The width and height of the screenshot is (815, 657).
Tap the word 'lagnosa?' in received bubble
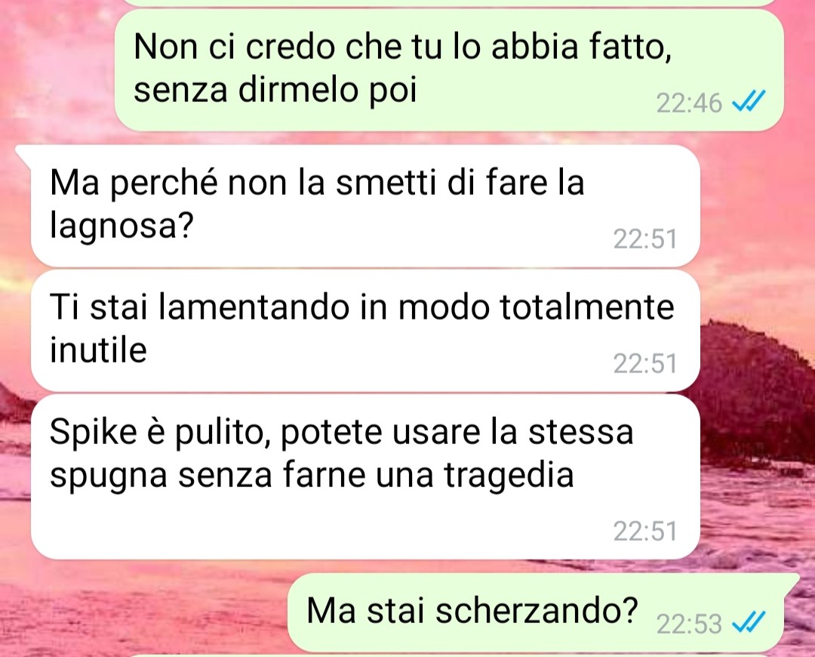point(121,227)
